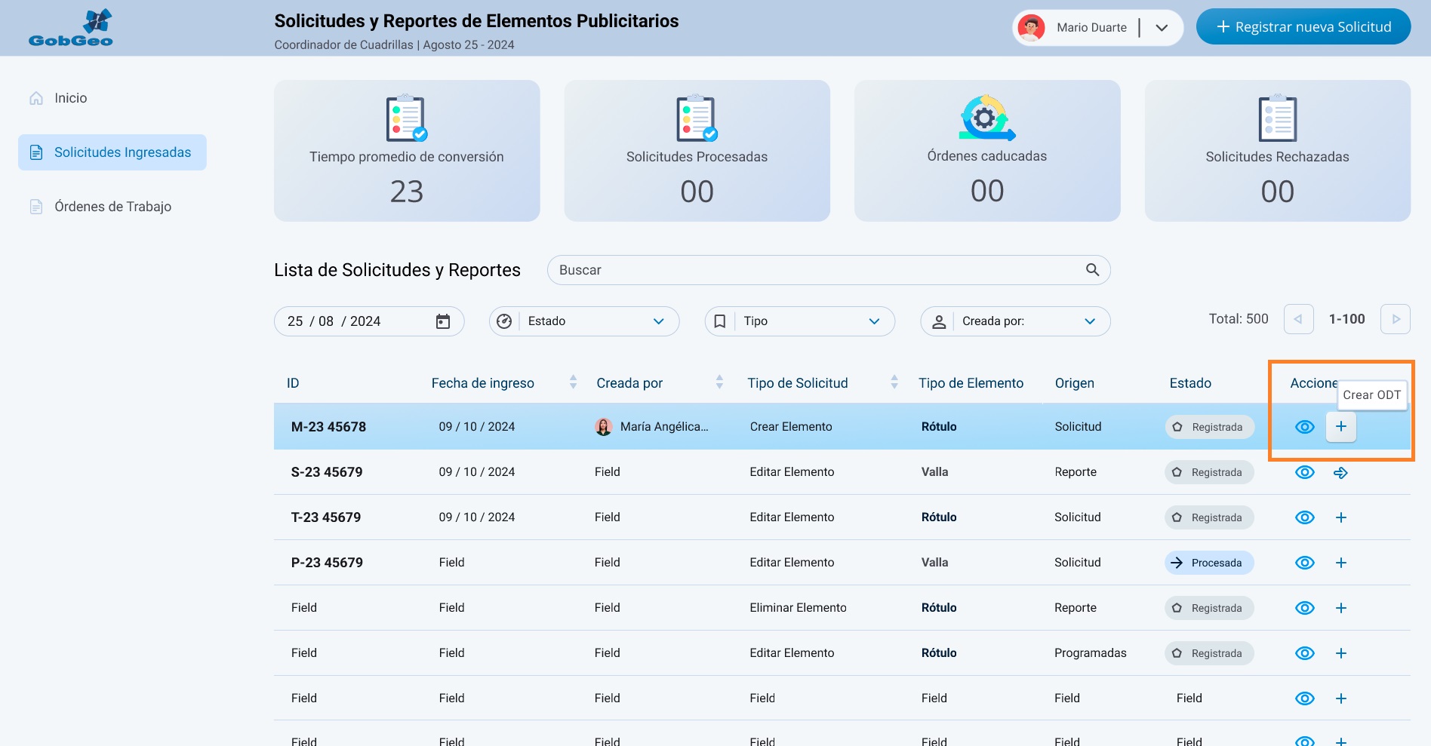The image size is (1431, 746).
Task: Click the plus icon on row T-23 45679
Action: (1340, 517)
